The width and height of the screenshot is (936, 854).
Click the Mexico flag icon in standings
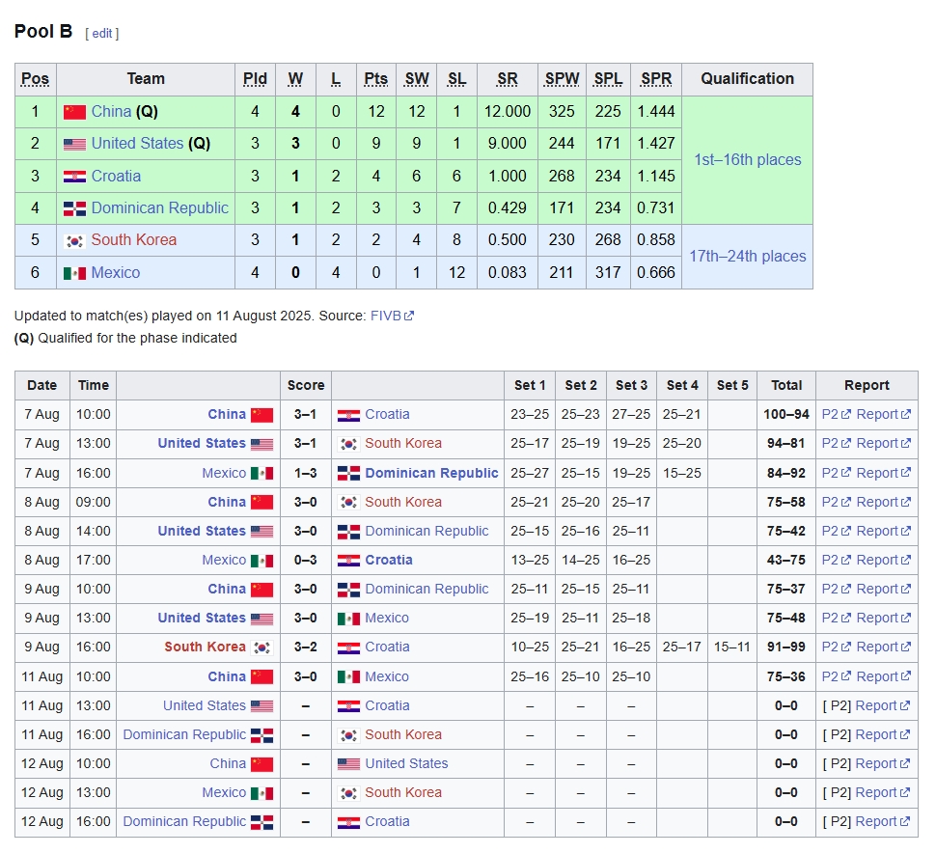74,273
